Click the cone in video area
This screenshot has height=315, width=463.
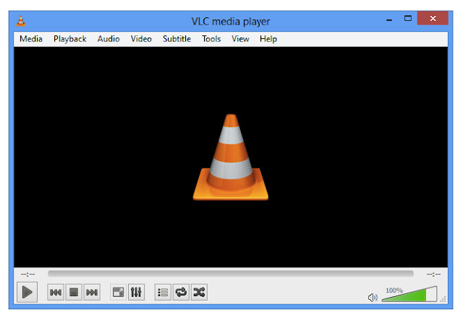(x=231, y=157)
